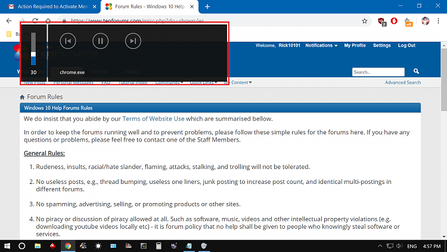Screen dimensions: 447x252
Task: Open Chrome's three-dot menu
Action: pos(439,21)
